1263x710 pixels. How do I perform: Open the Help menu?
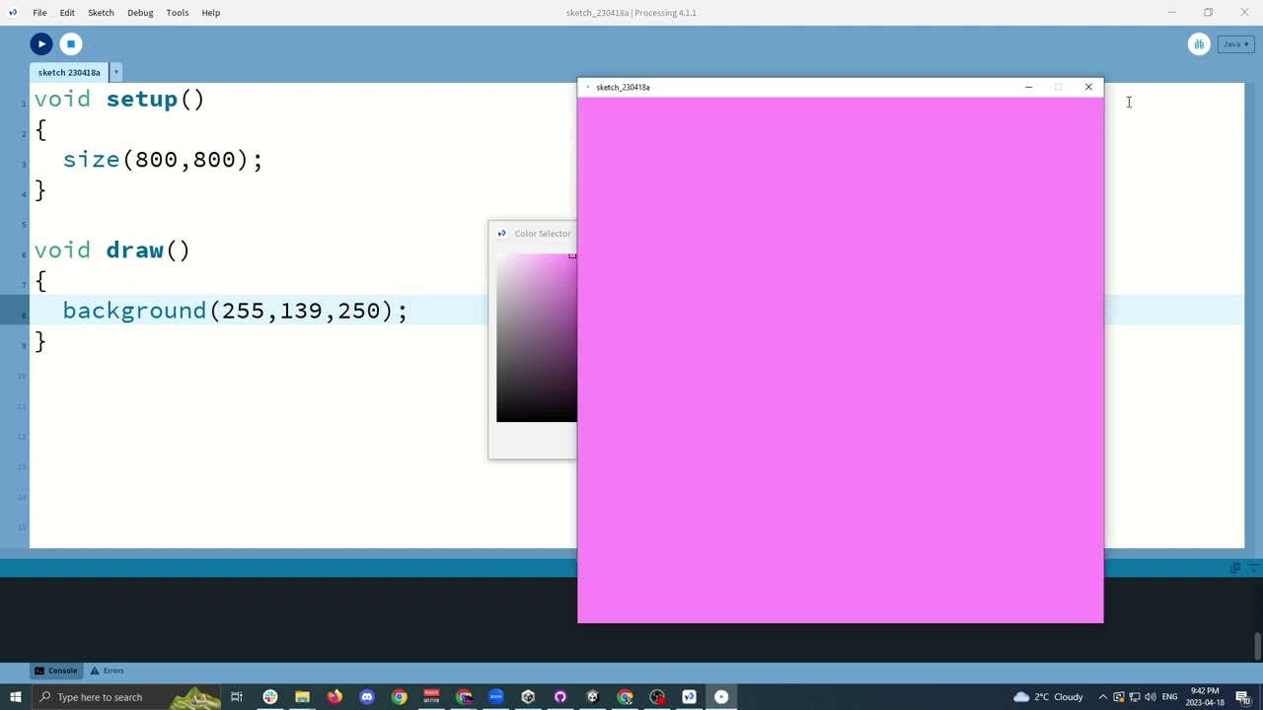211,13
